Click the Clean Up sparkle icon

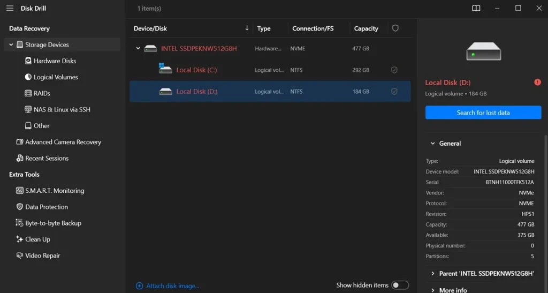(20, 239)
